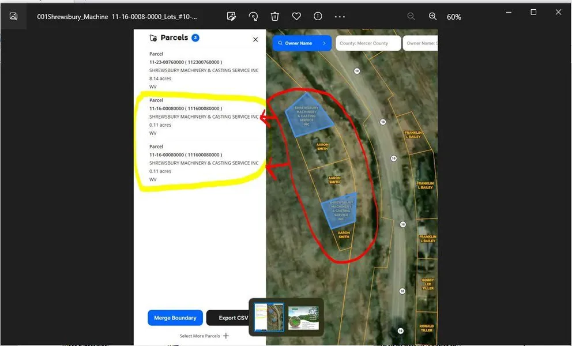Zoom out using the minus magnifier icon
The width and height of the screenshot is (572, 346).
click(411, 17)
